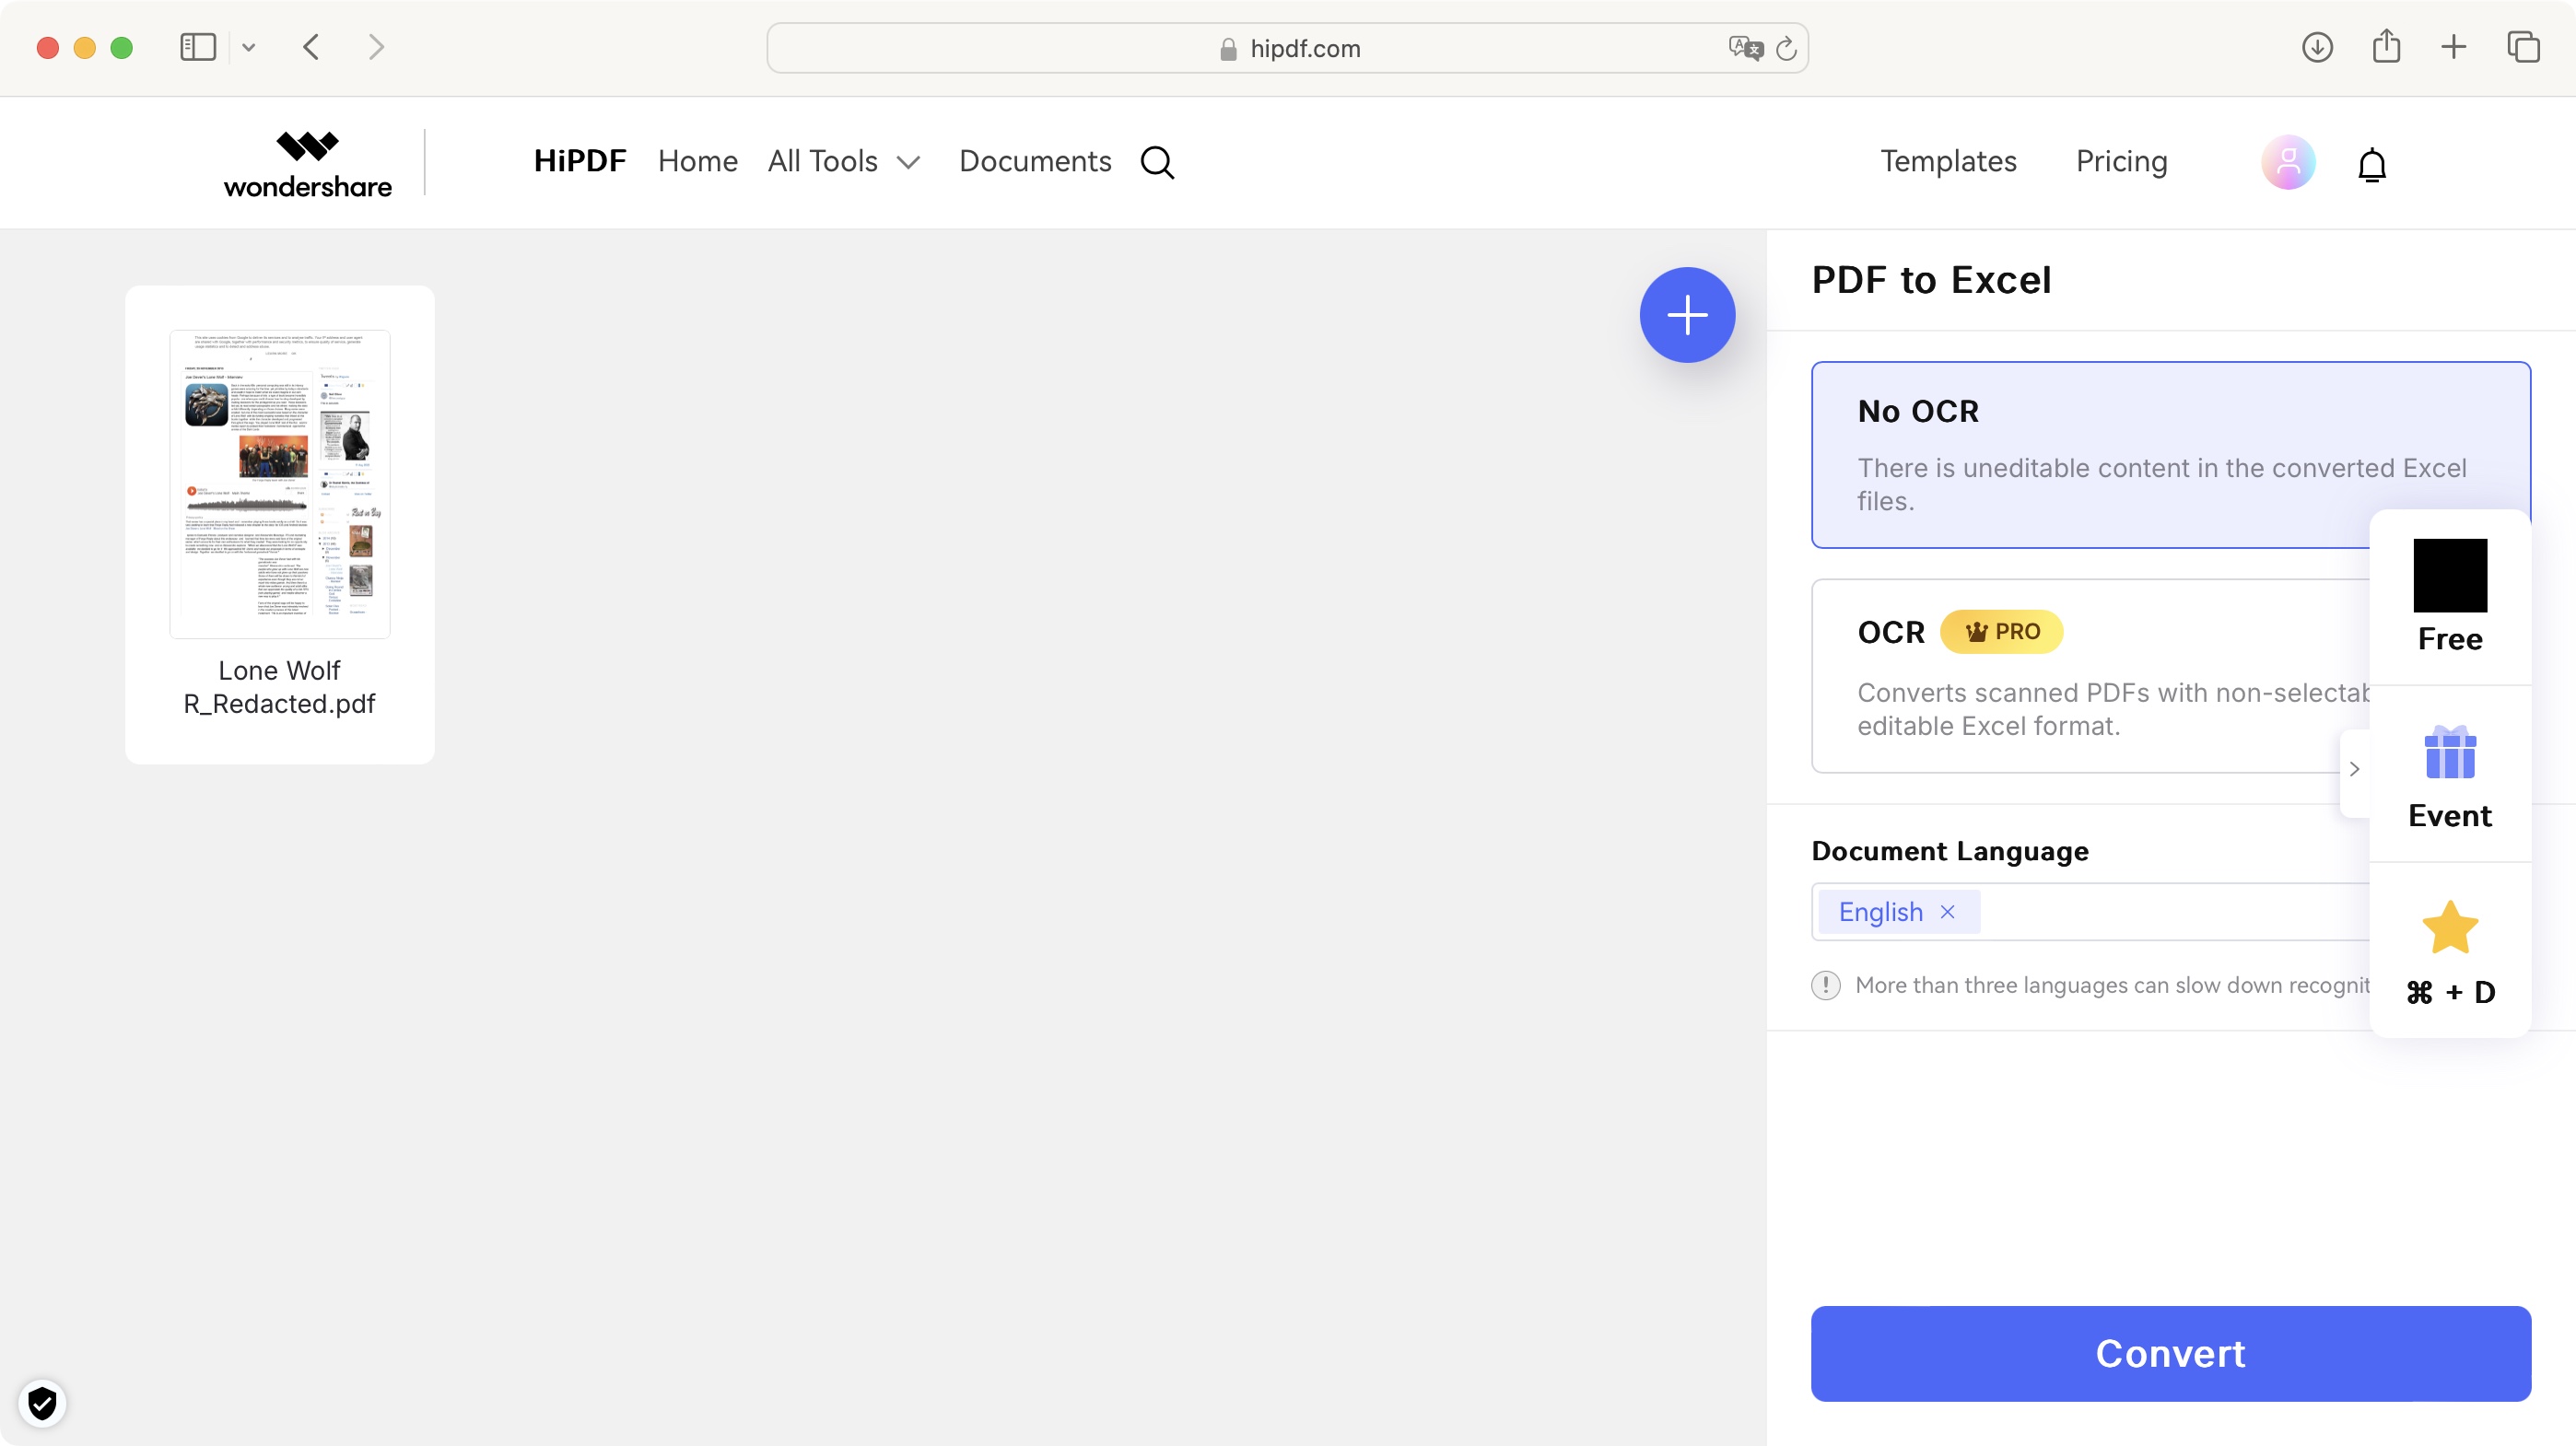
Task: Click the share/upload icon in toolbar
Action: [2387, 46]
